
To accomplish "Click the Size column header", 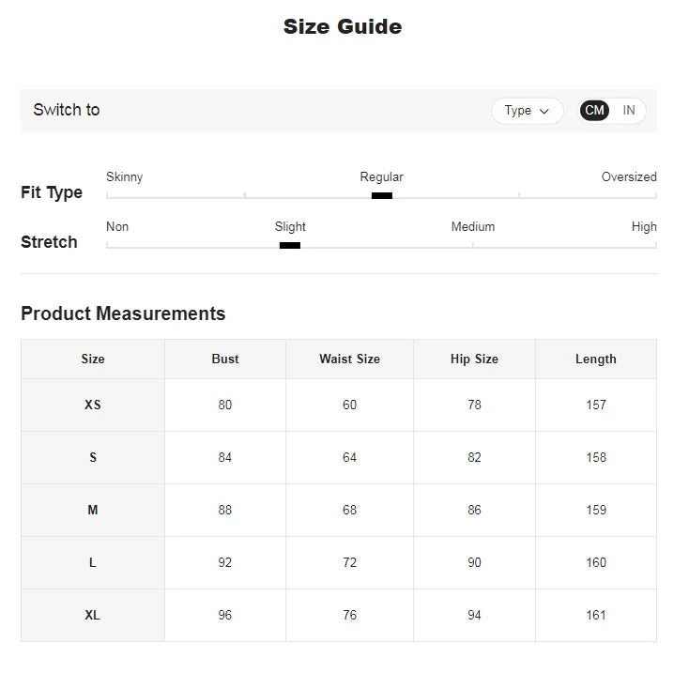I will tap(93, 359).
